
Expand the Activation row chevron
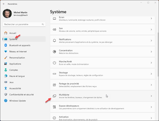pos(151,118)
